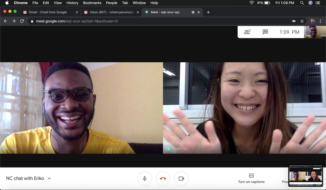The image size is (326, 190).
Task: Hang up the call with red phone button
Action: point(163,179)
